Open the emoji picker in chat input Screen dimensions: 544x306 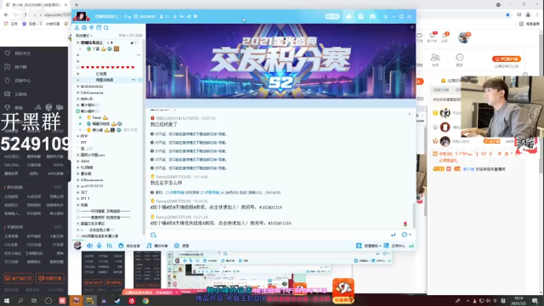coord(153,235)
